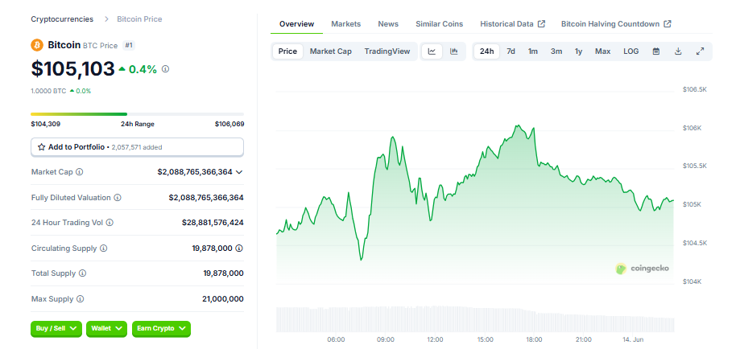Switch to Markets tab
This screenshot has width=740, height=349.
coord(346,24)
